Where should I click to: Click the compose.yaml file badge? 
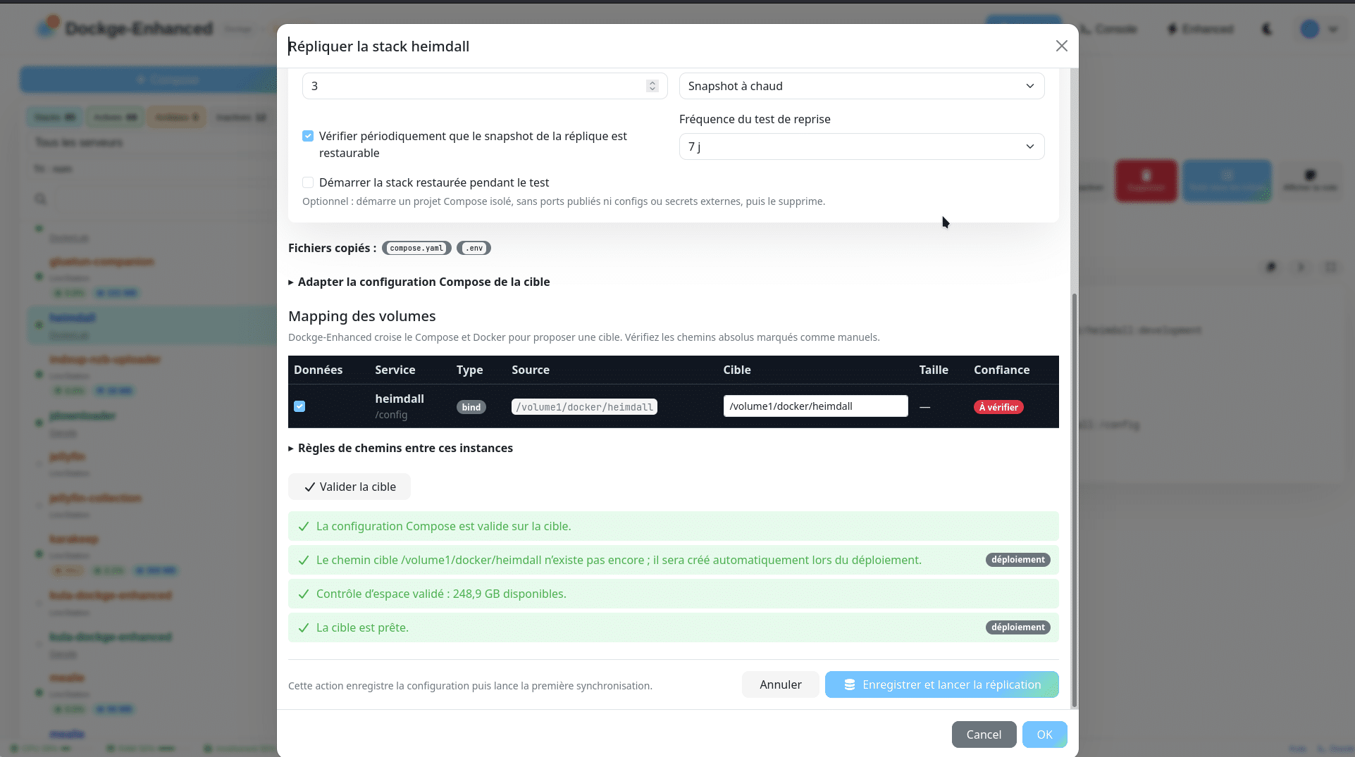pos(416,248)
